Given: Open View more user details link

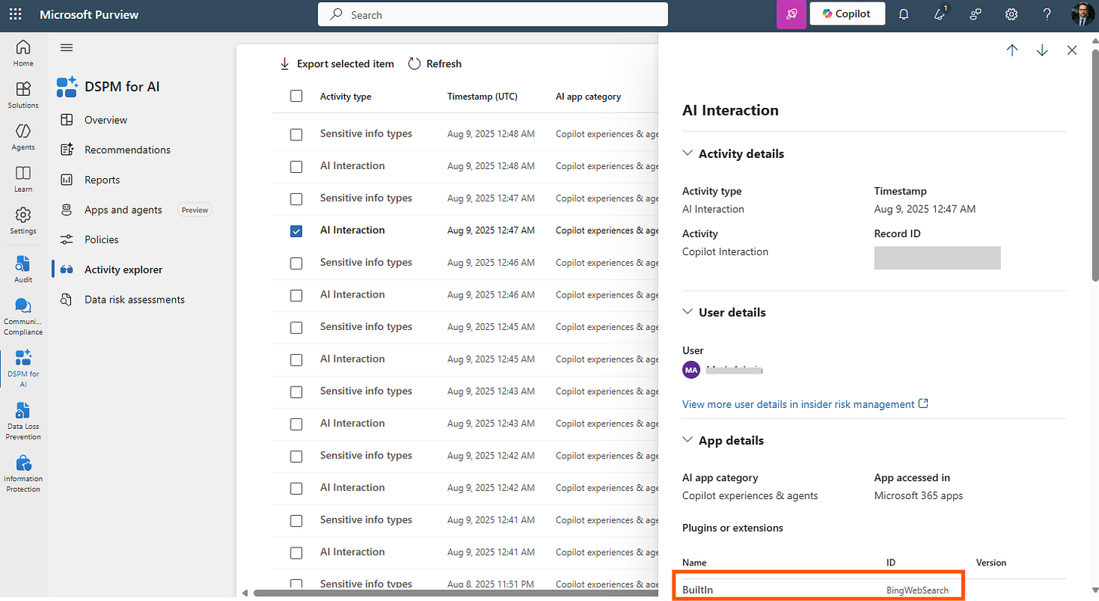Looking at the screenshot, I should pos(805,404).
